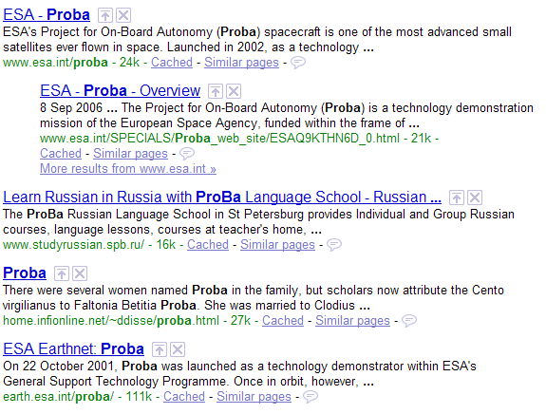Remove the standalone 'Proba' result
This screenshot has width=546, height=414.
[80, 273]
